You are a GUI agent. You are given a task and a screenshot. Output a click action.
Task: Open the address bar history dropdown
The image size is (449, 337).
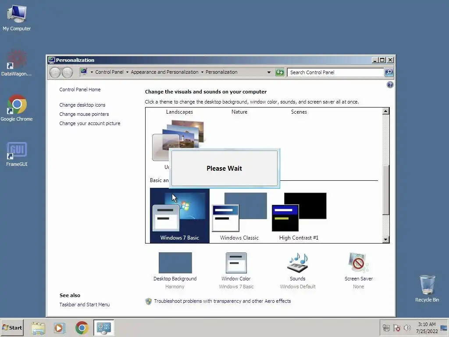click(x=269, y=72)
